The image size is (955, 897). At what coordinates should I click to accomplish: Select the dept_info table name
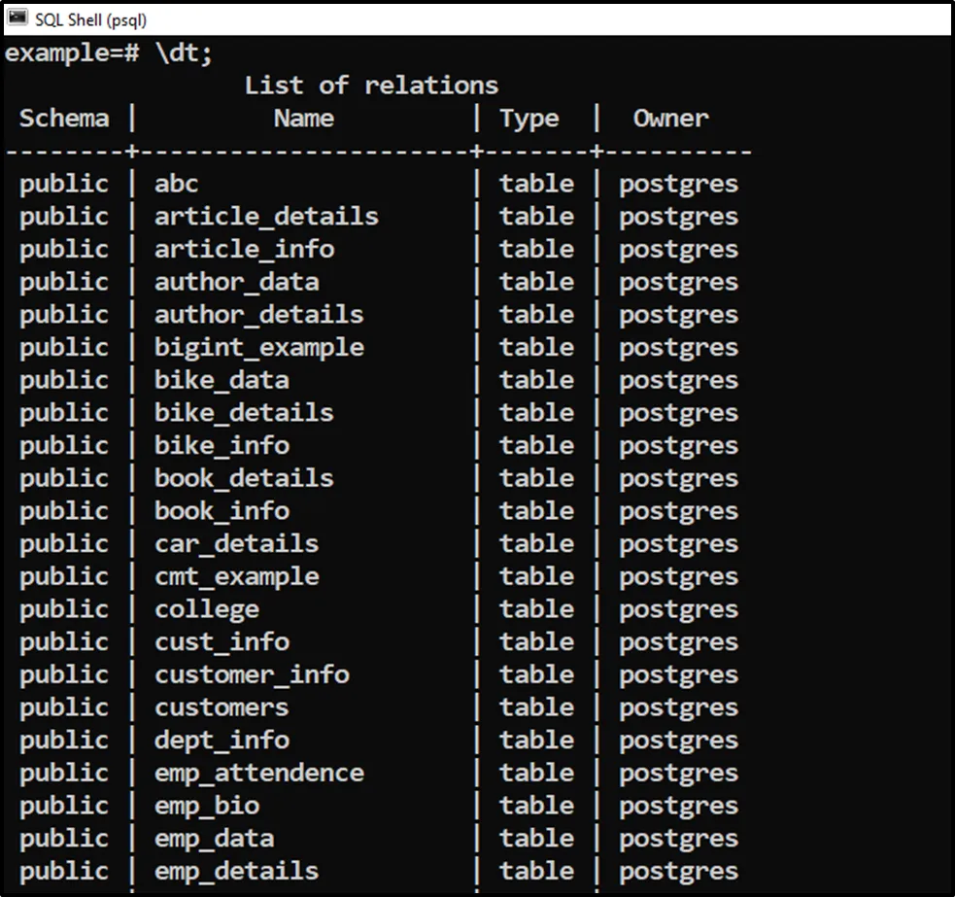(222, 741)
